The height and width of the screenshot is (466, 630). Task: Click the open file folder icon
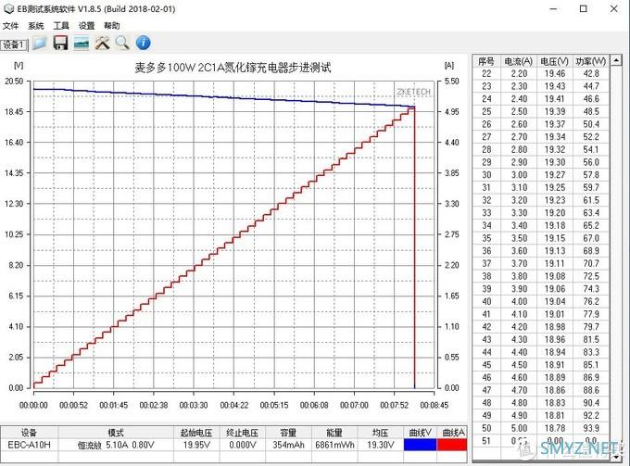(x=39, y=43)
